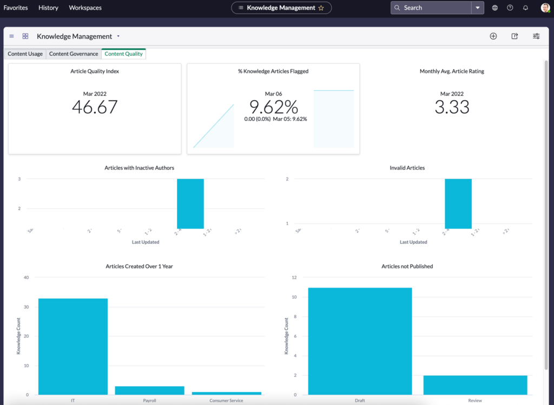554x405 pixels.
Task: Open the globe language icon
Action: tap(494, 8)
